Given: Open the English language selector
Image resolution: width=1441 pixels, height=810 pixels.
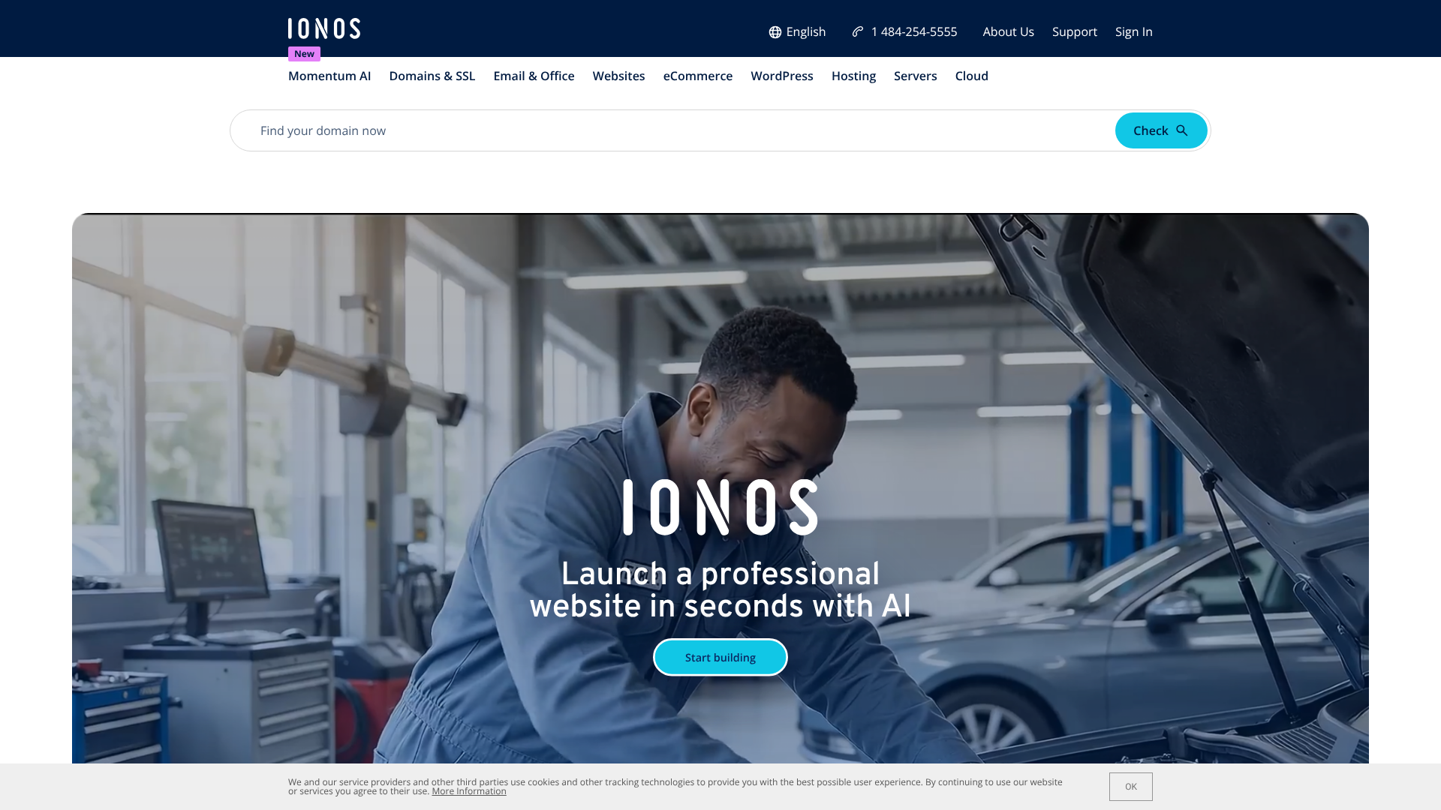Looking at the screenshot, I should click(x=797, y=31).
